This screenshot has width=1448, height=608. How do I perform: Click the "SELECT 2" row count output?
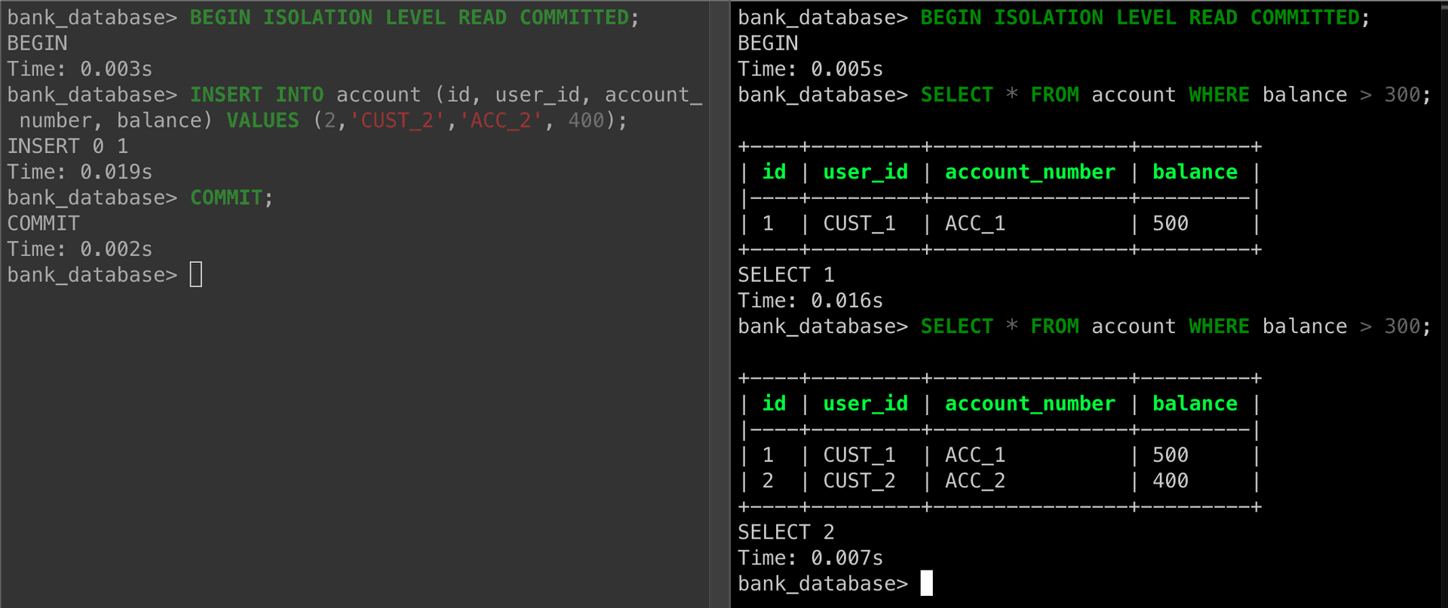click(x=786, y=533)
